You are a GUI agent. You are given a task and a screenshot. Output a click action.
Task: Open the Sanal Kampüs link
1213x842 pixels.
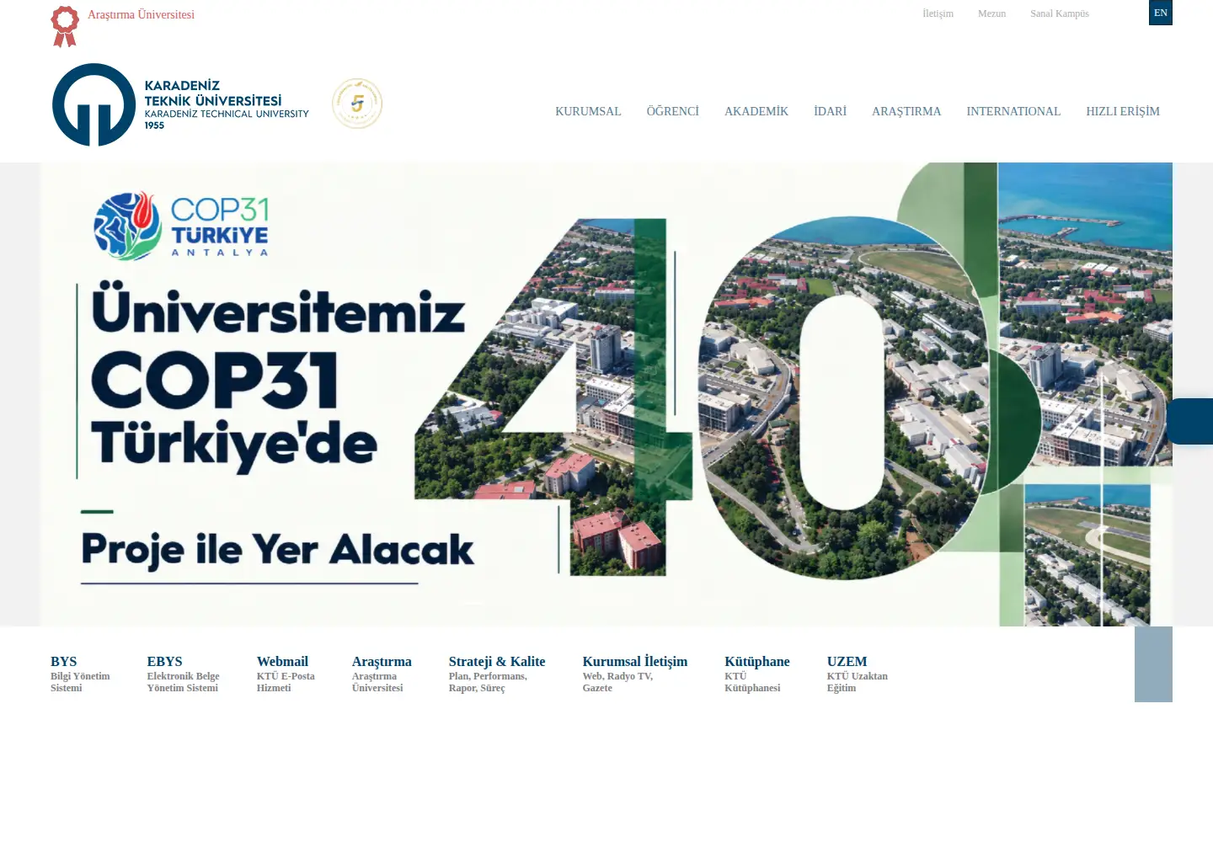pos(1059,13)
